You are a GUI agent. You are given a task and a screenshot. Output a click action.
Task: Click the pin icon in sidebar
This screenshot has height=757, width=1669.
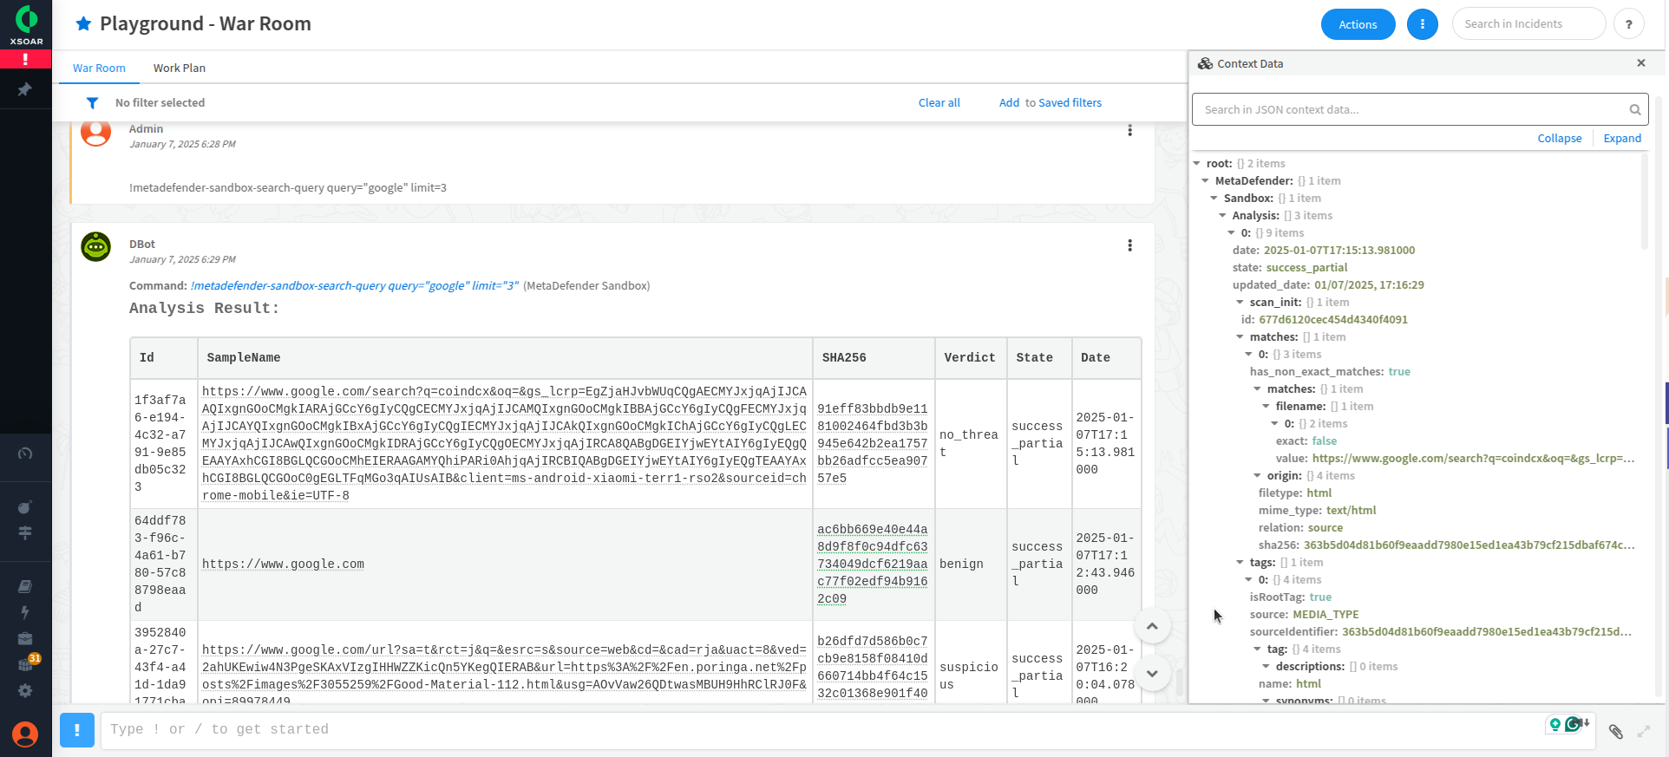(x=25, y=89)
